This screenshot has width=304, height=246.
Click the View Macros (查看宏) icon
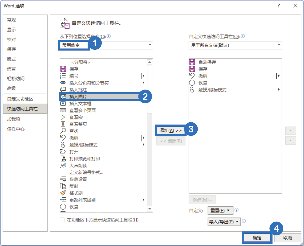coord(63,117)
